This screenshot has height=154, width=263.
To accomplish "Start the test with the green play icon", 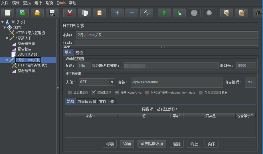I will click(164, 13).
